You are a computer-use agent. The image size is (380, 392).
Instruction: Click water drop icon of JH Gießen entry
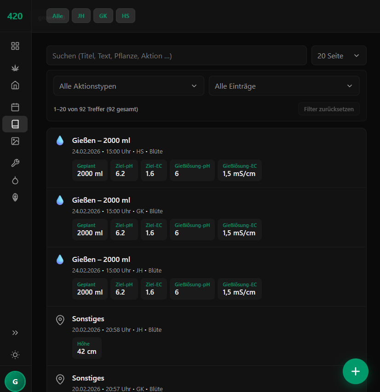coord(60,260)
